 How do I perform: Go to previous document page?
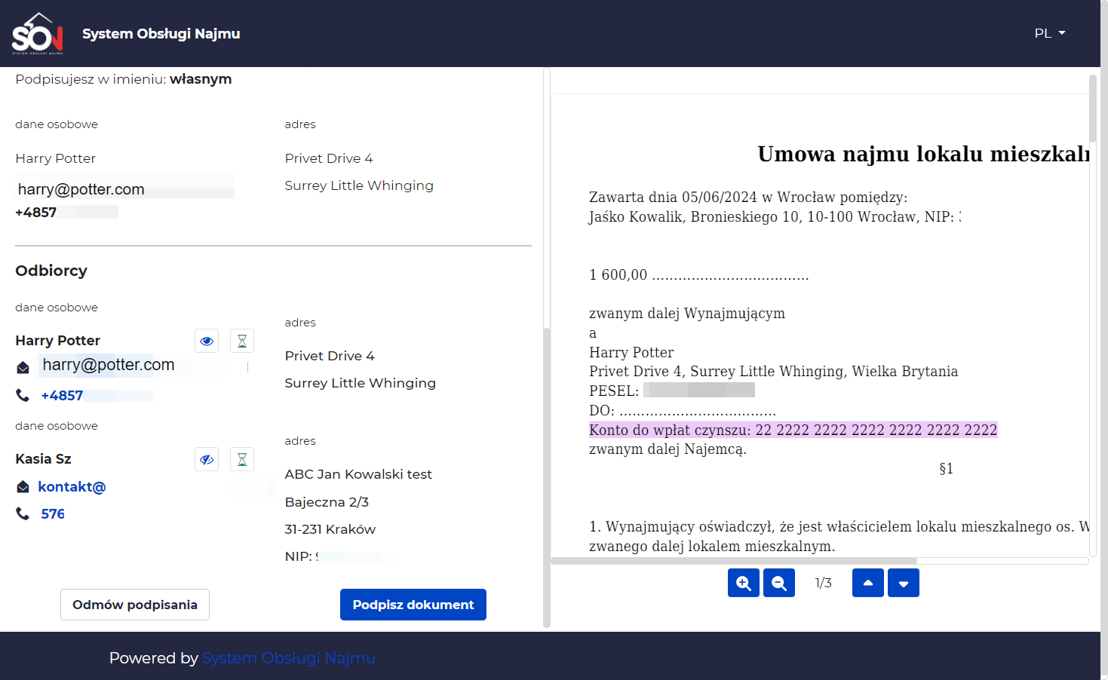click(868, 583)
